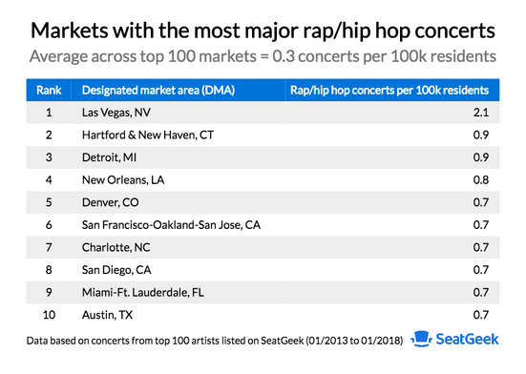
Task: Click Rap/hip hop concerts per 100k residents header
Action: click(x=389, y=90)
